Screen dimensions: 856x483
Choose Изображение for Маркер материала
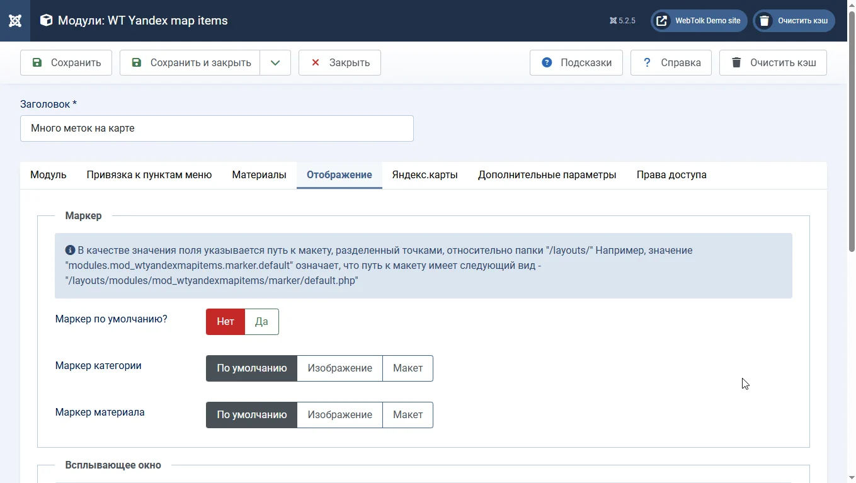pyautogui.click(x=340, y=415)
